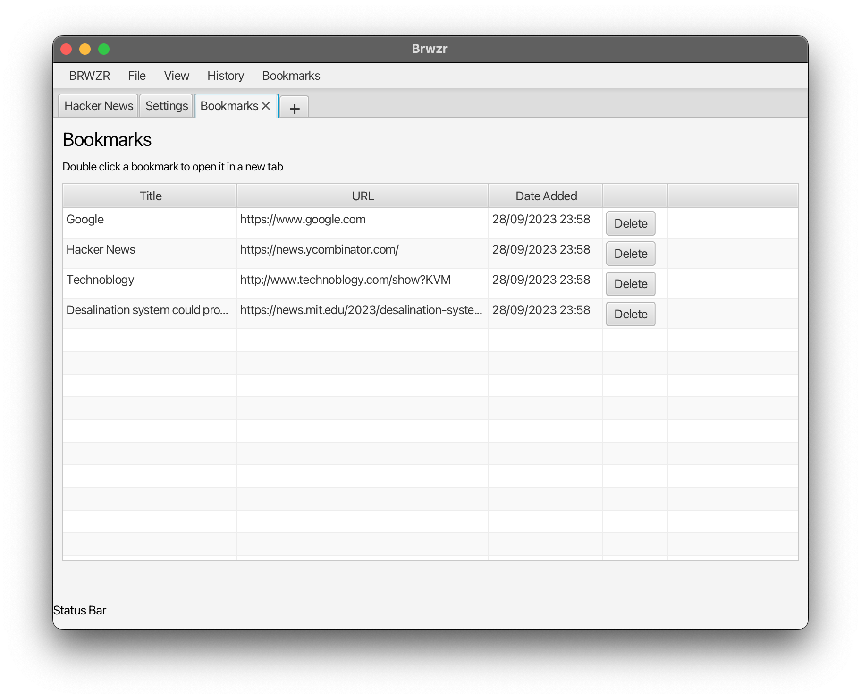Delete the Google bookmark
861x699 pixels.
630,223
